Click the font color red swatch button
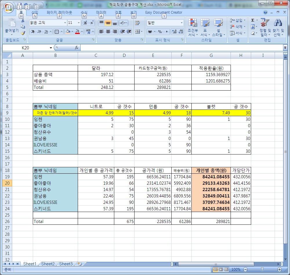 tap(77, 32)
